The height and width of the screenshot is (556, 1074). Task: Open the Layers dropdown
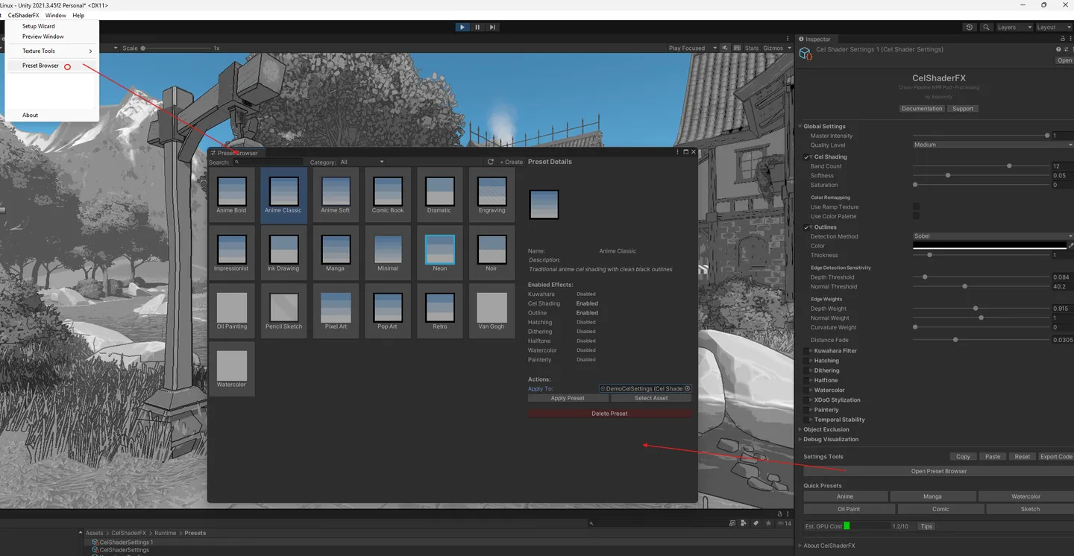[x=1014, y=27]
